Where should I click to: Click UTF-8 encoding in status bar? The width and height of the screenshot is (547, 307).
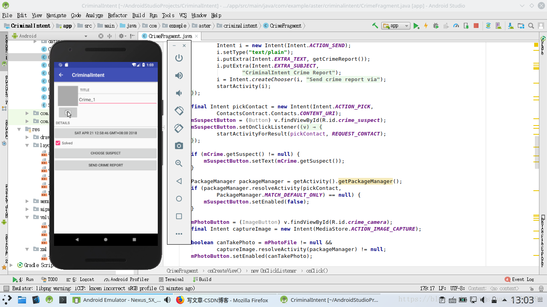(x=458, y=288)
